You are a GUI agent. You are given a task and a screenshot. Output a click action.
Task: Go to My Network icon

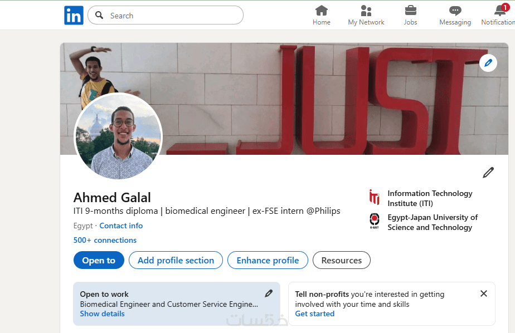point(366,11)
